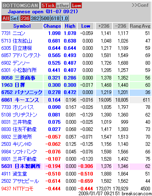Open the >>Conf configuration link

pos(140,5)
